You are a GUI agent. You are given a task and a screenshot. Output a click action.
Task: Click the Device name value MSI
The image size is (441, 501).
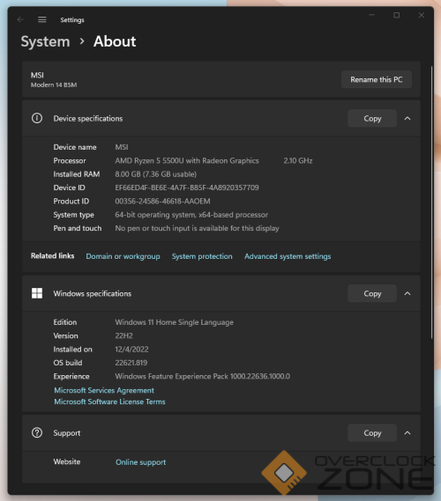[122, 147]
